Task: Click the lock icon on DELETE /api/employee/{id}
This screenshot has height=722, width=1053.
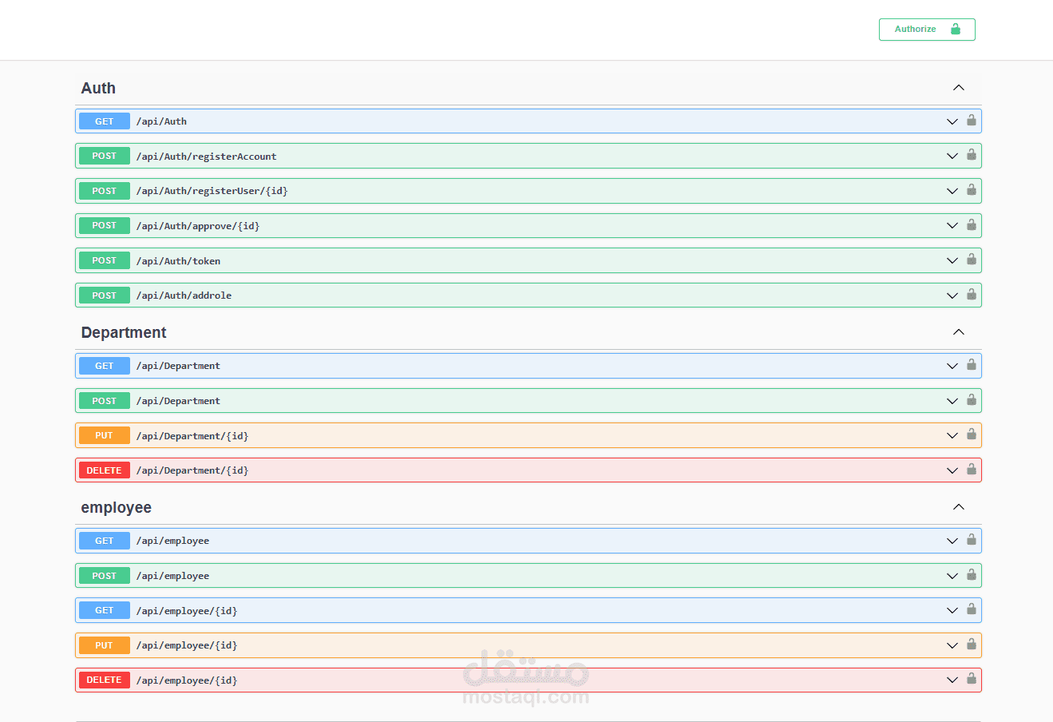Action: (x=972, y=680)
